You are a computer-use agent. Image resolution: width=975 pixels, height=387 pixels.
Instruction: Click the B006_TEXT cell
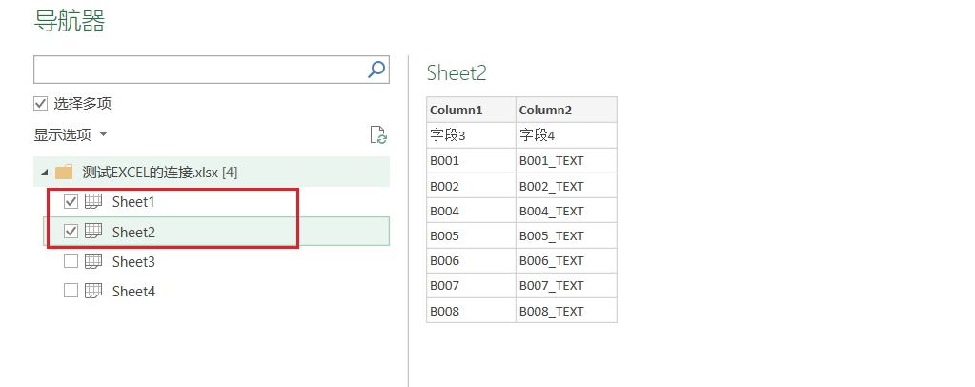[566, 260]
